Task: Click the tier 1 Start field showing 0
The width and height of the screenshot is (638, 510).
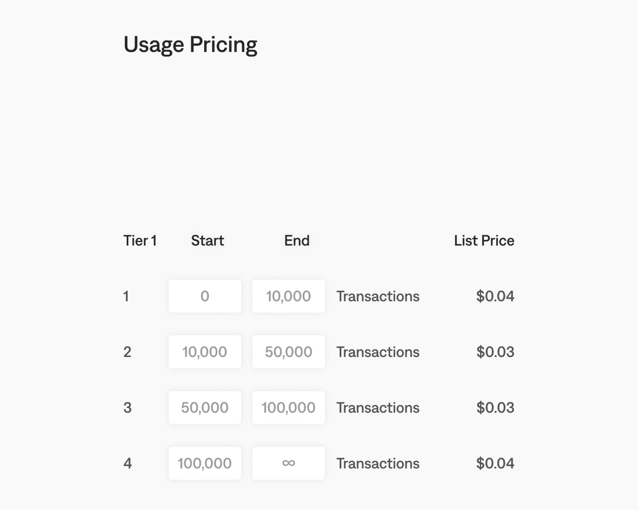Action: (x=205, y=296)
